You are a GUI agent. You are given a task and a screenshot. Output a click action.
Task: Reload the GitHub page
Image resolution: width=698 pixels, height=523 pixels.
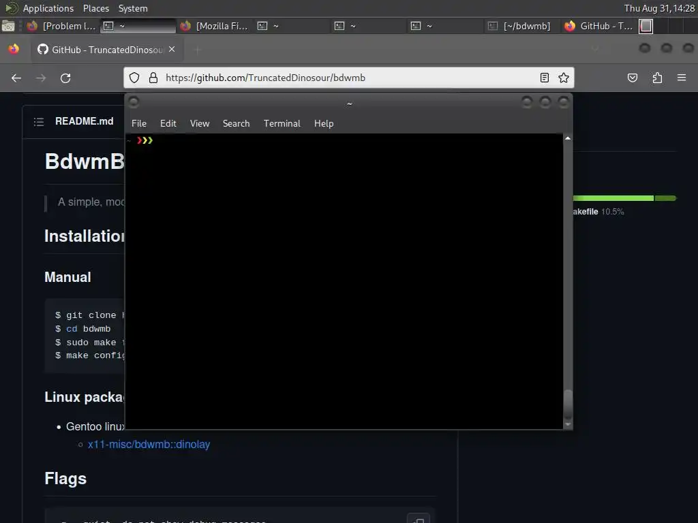tap(65, 78)
